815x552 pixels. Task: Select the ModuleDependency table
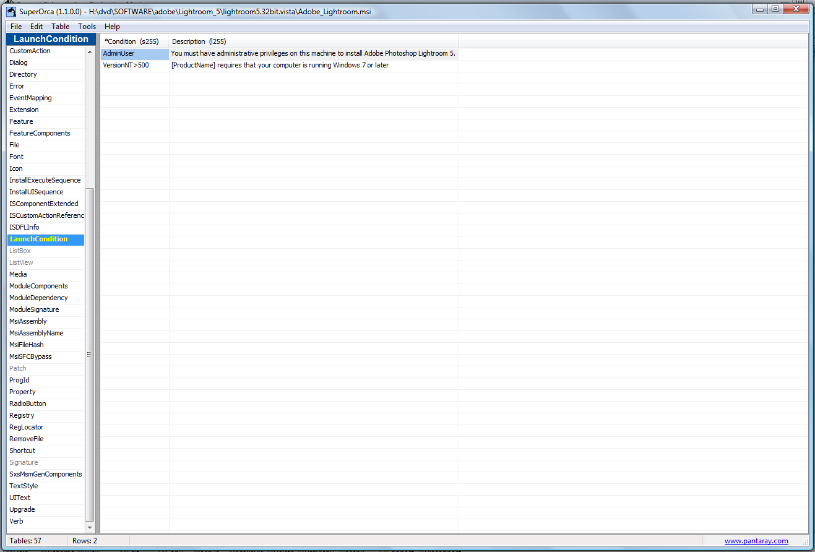coord(46,298)
